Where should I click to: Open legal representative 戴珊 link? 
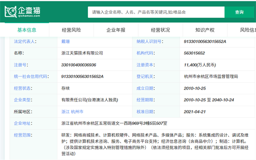click(x=65, y=41)
